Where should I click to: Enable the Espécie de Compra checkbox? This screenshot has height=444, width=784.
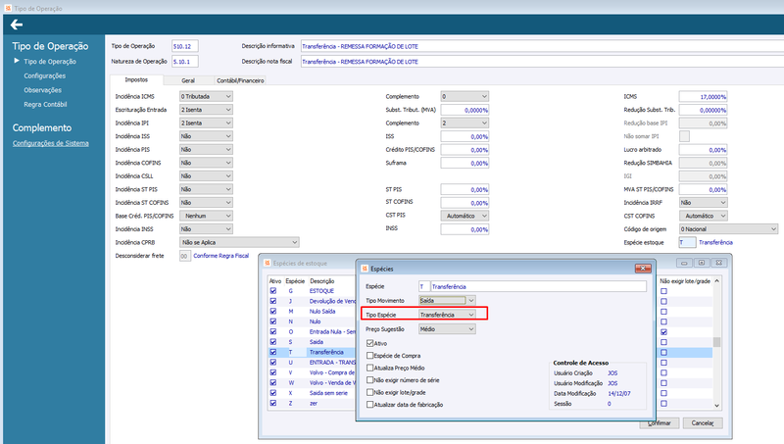[x=368, y=356]
